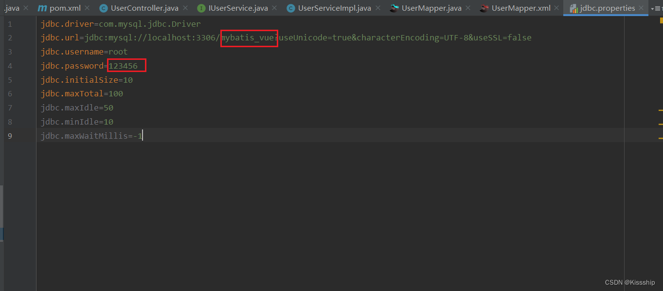Click on jdbc.maxWaitMillis=-1 line
Screen dimensions: 663x291
91,136
